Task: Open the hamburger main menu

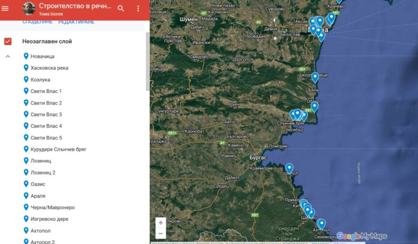Action: [x=5, y=8]
